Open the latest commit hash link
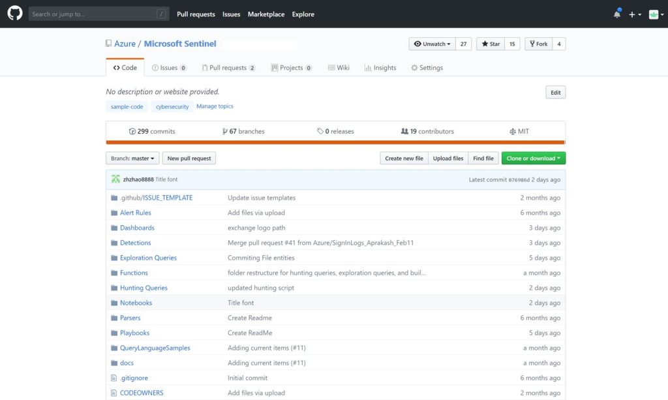This screenshot has width=668, height=400. pyautogui.click(x=519, y=179)
